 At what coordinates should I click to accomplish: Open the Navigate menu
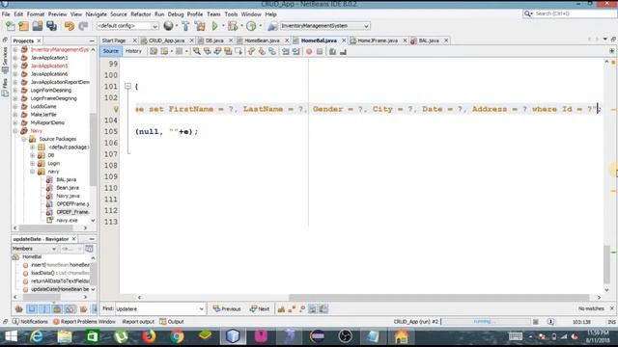(x=96, y=14)
